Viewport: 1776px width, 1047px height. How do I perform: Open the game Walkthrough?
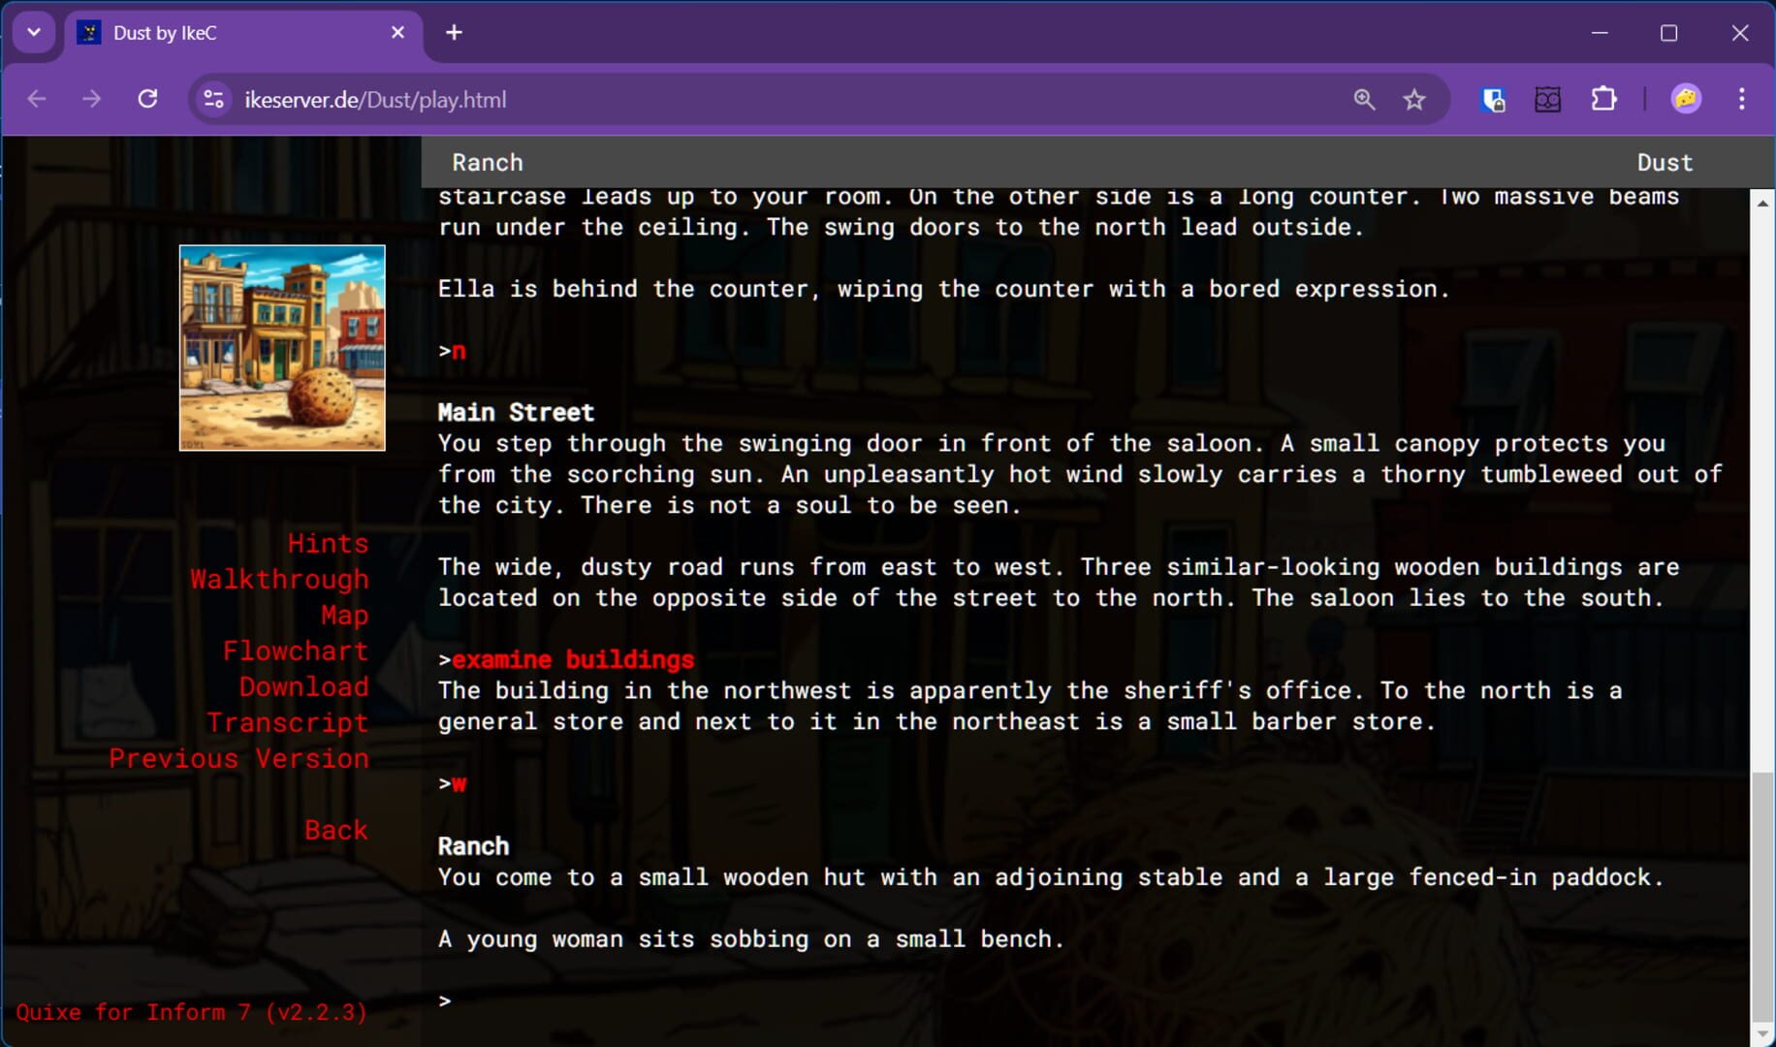(279, 579)
